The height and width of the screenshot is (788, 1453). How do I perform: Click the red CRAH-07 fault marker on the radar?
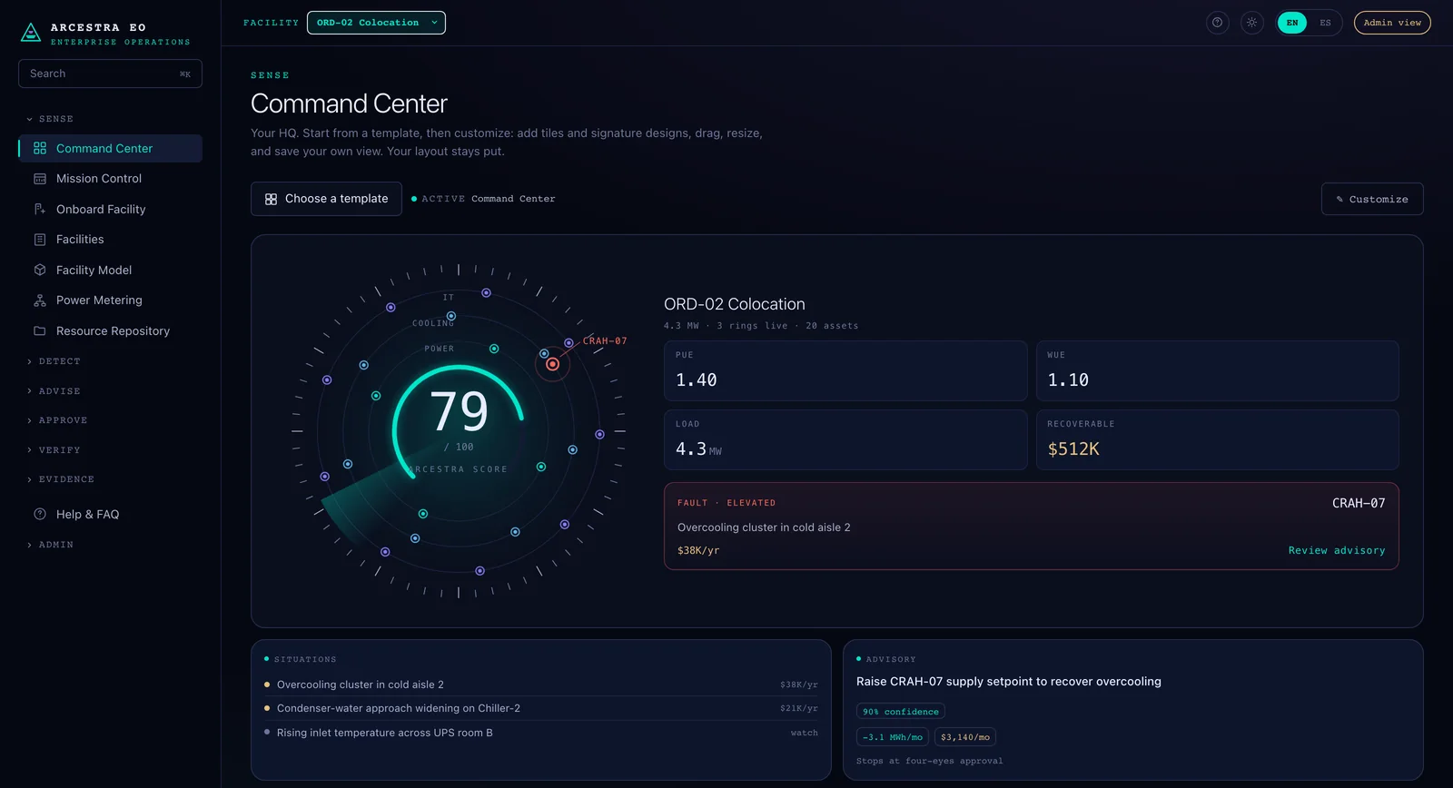pyautogui.click(x=552, y=364)
